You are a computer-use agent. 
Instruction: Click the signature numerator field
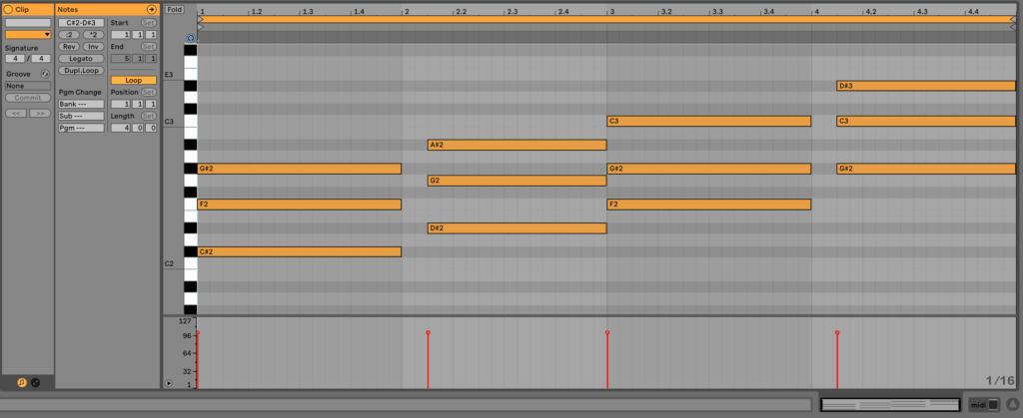click(x=15, y=59)
